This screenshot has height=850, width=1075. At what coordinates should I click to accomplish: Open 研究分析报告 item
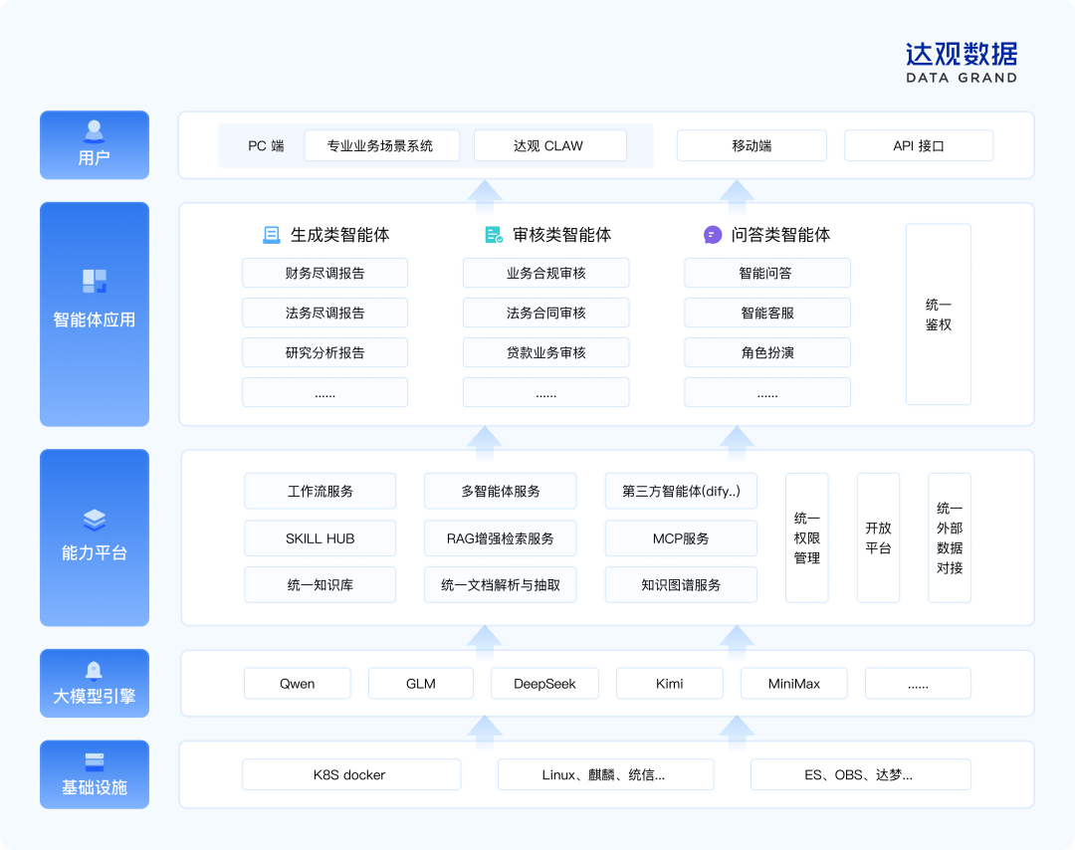pyautogui.click(x=324, y=352)
